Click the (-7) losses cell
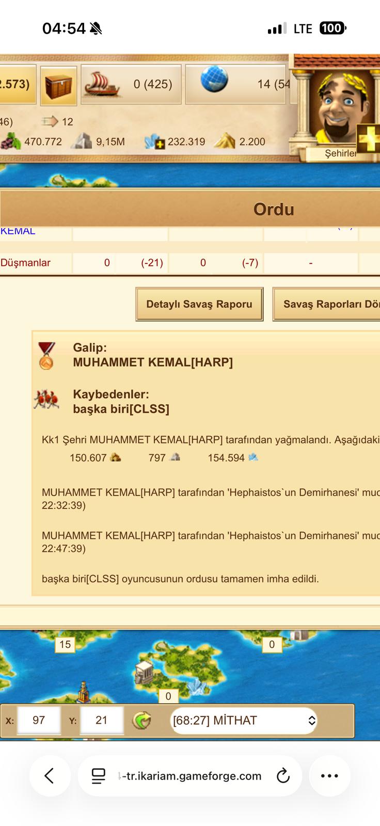 [x=250, y=263]
